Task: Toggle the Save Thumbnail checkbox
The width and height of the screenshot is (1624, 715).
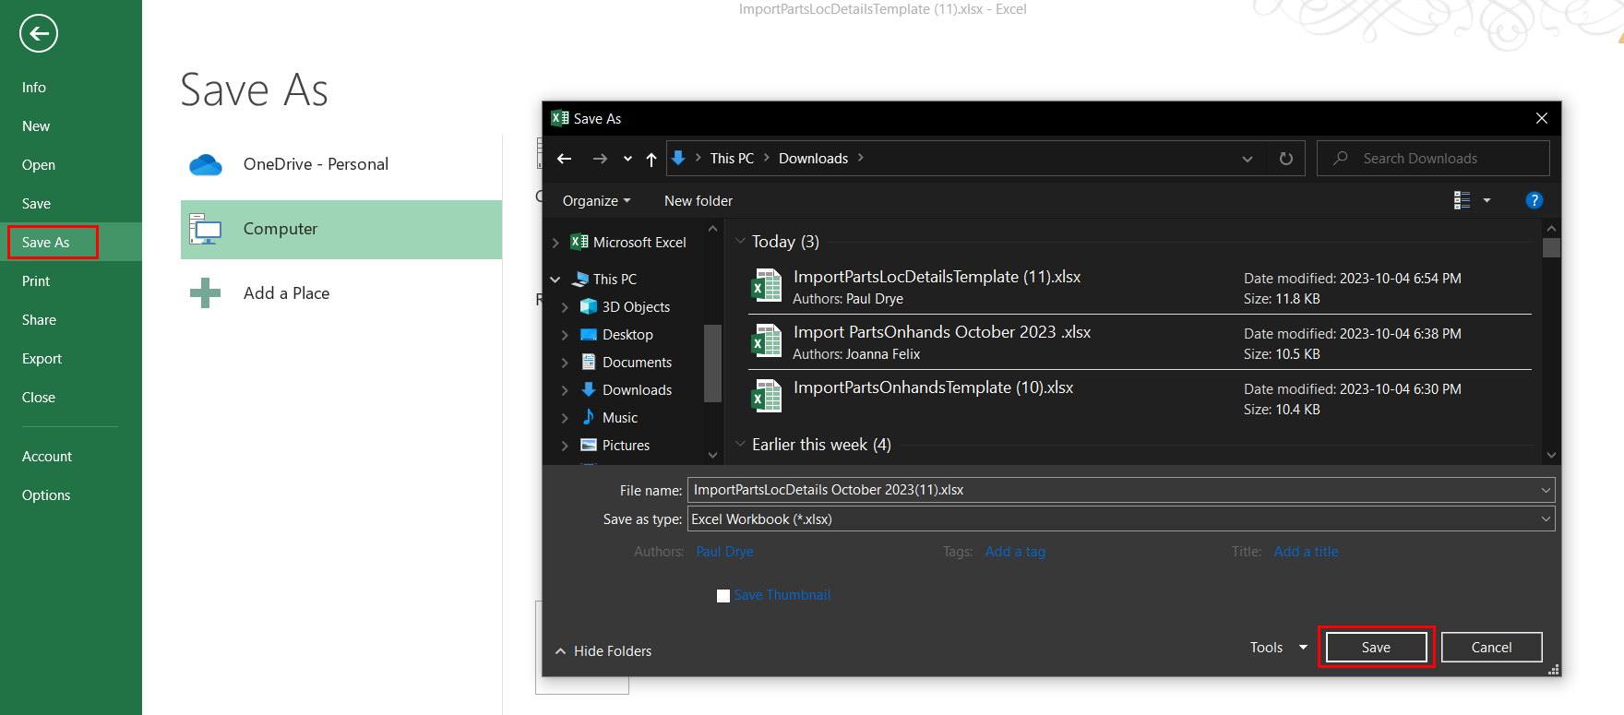Action: pos(723,596)
